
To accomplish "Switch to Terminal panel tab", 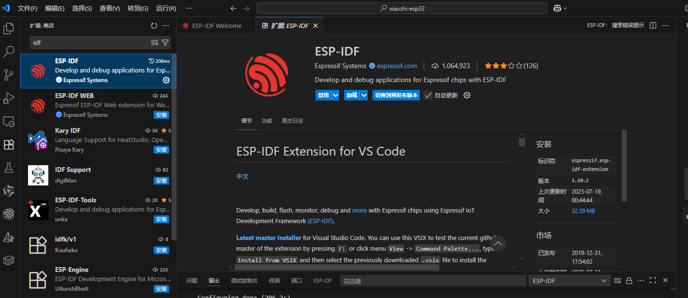I will [x=274, y=281].
